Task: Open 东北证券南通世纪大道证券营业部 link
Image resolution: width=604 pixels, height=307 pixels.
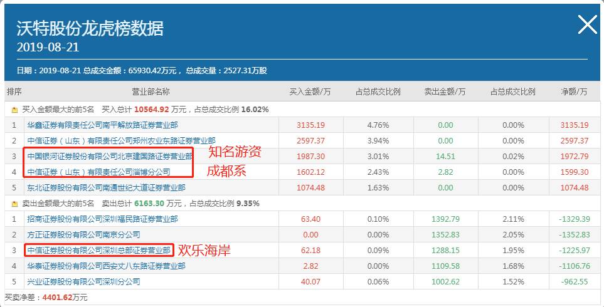Action: (x=107, y=187)
